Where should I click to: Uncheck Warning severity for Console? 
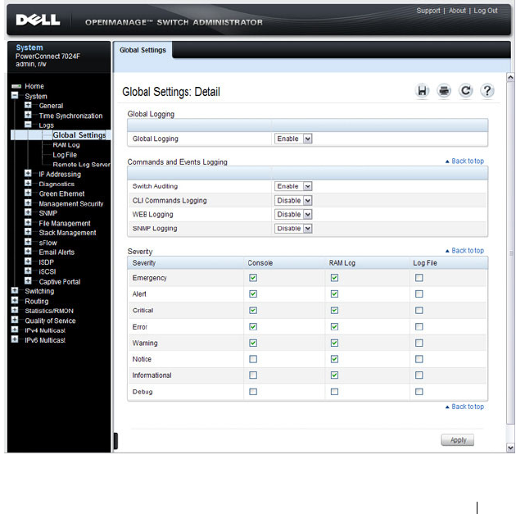pyautogui.click(x=253, y=343)
